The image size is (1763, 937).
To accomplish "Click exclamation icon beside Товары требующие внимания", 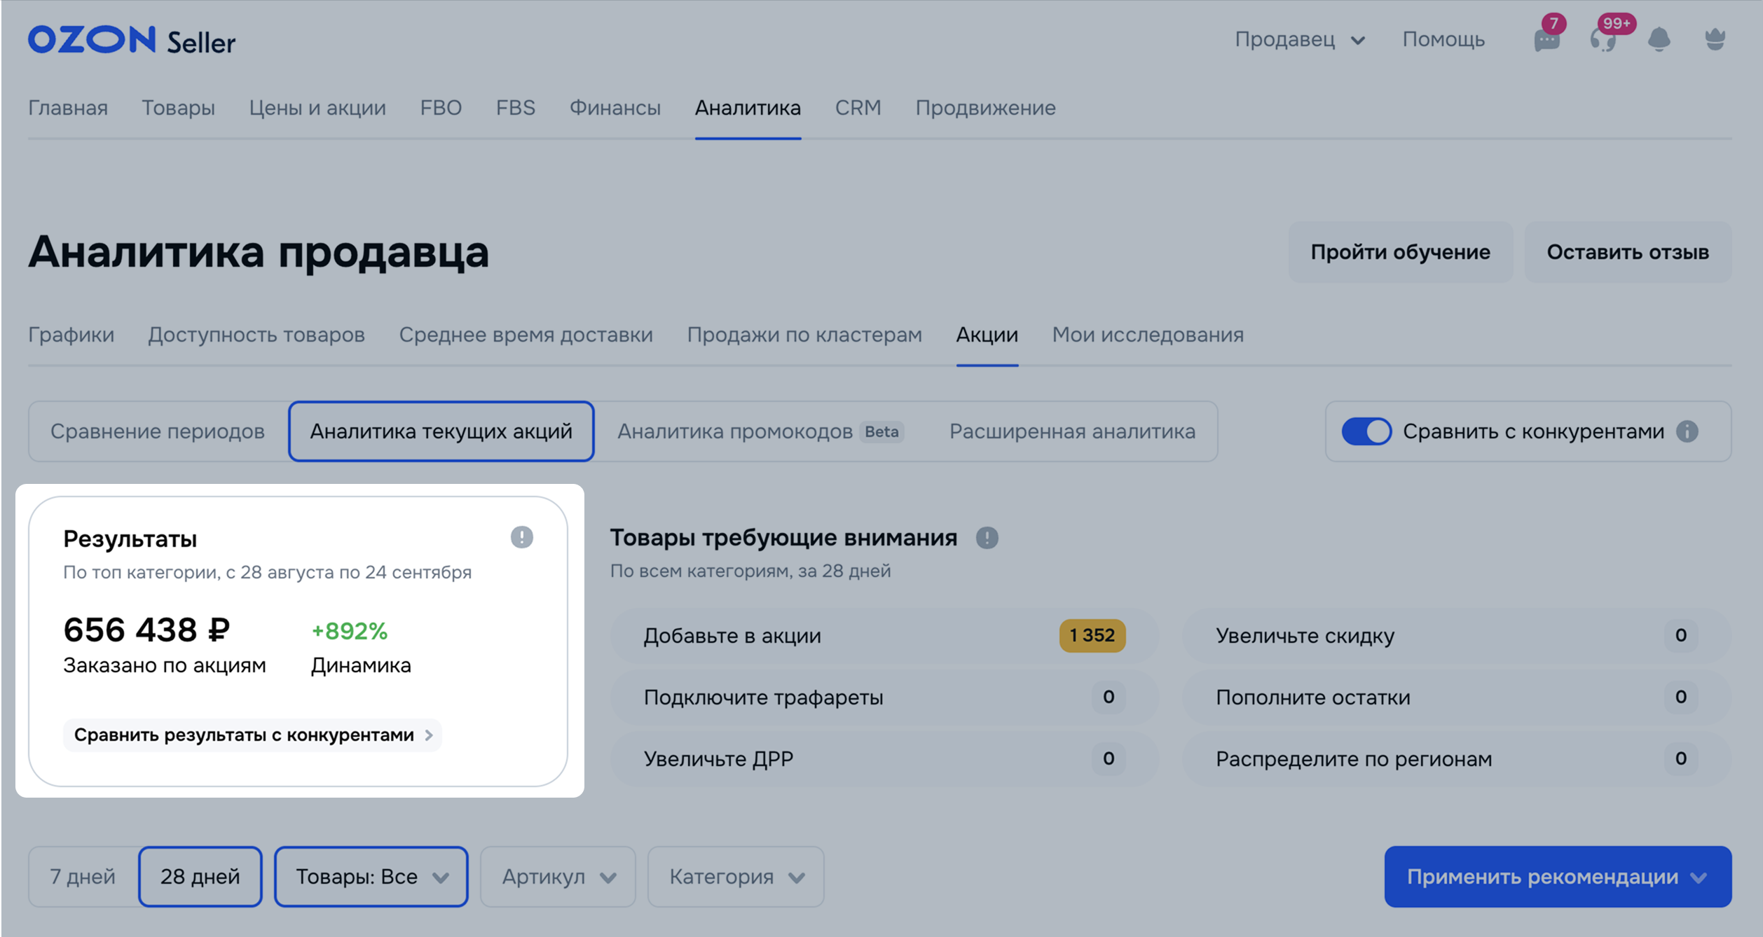I will click(x=987, y=538).
